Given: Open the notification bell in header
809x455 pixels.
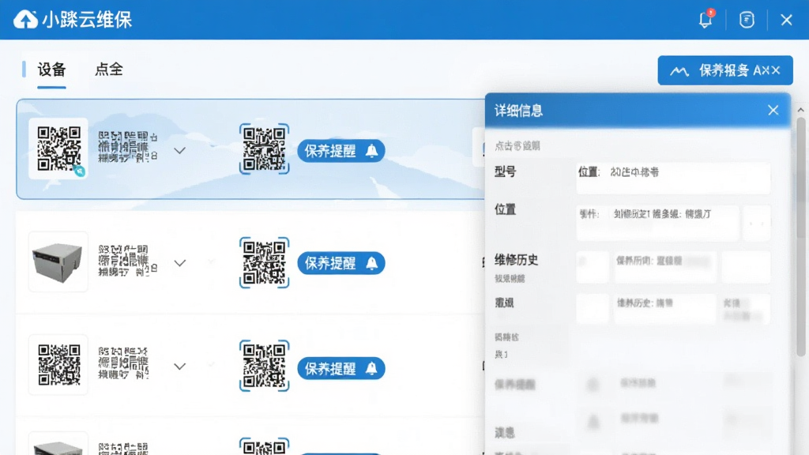Looking at the screenshot, I should 705,20.
